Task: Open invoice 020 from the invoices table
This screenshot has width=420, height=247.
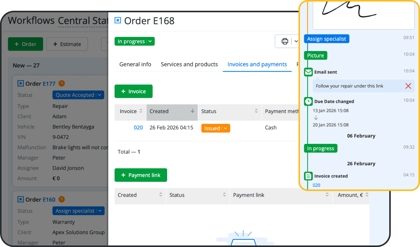Action: [138, 128]
